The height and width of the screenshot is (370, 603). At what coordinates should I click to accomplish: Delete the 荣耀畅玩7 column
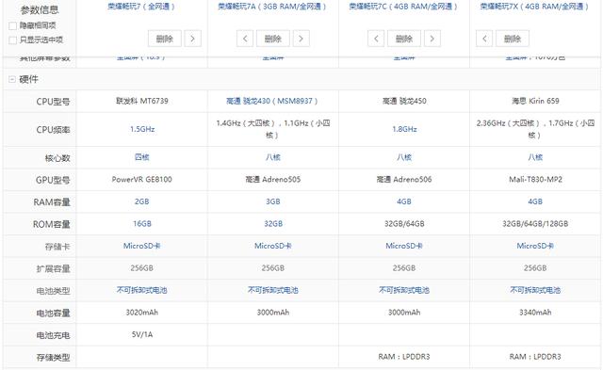[x=165, y=39]
